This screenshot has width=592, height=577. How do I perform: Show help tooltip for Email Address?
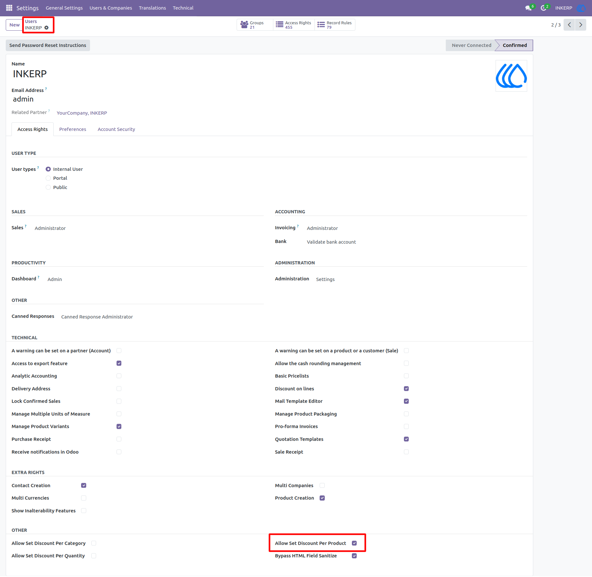click(x=46, y=89)
